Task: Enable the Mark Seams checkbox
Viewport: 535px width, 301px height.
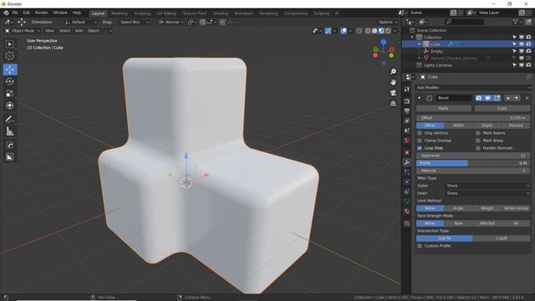Action: 478,133
